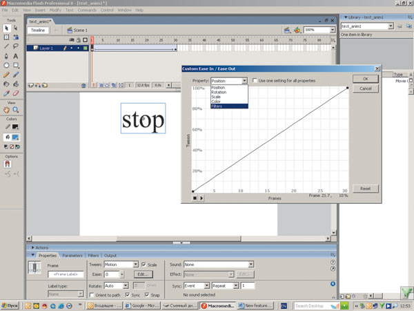The width and height of the screenshot is (414, 311).
Task: Choose Color from Property list
Action: point(229,102)
